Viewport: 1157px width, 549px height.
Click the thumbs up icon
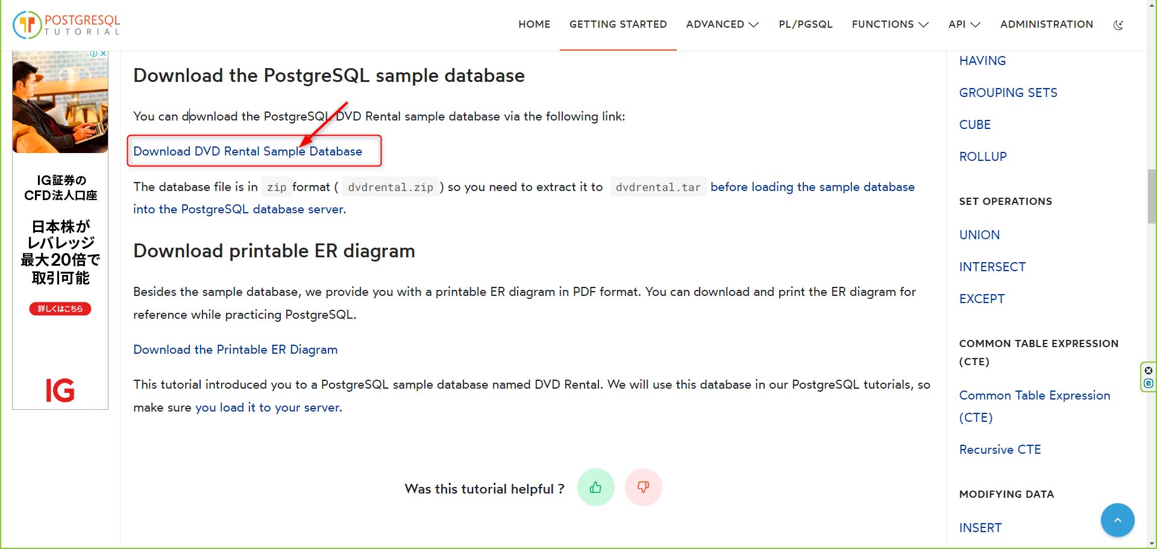pos(595,487)
